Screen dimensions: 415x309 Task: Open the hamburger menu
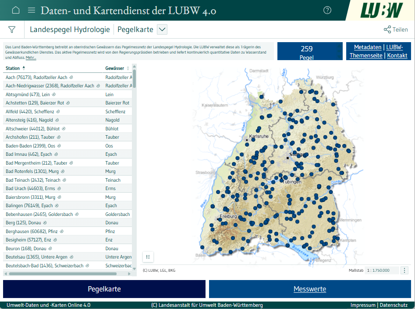tap(32, 10)
